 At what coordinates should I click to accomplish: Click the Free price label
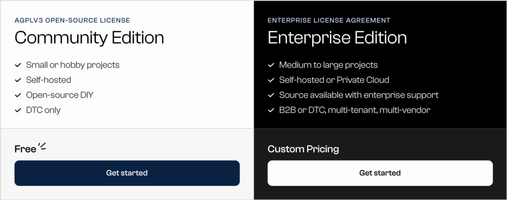pos(25,149)
